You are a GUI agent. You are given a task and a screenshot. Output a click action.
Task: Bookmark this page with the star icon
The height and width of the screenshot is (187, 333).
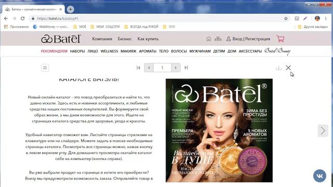coord(286,19)
